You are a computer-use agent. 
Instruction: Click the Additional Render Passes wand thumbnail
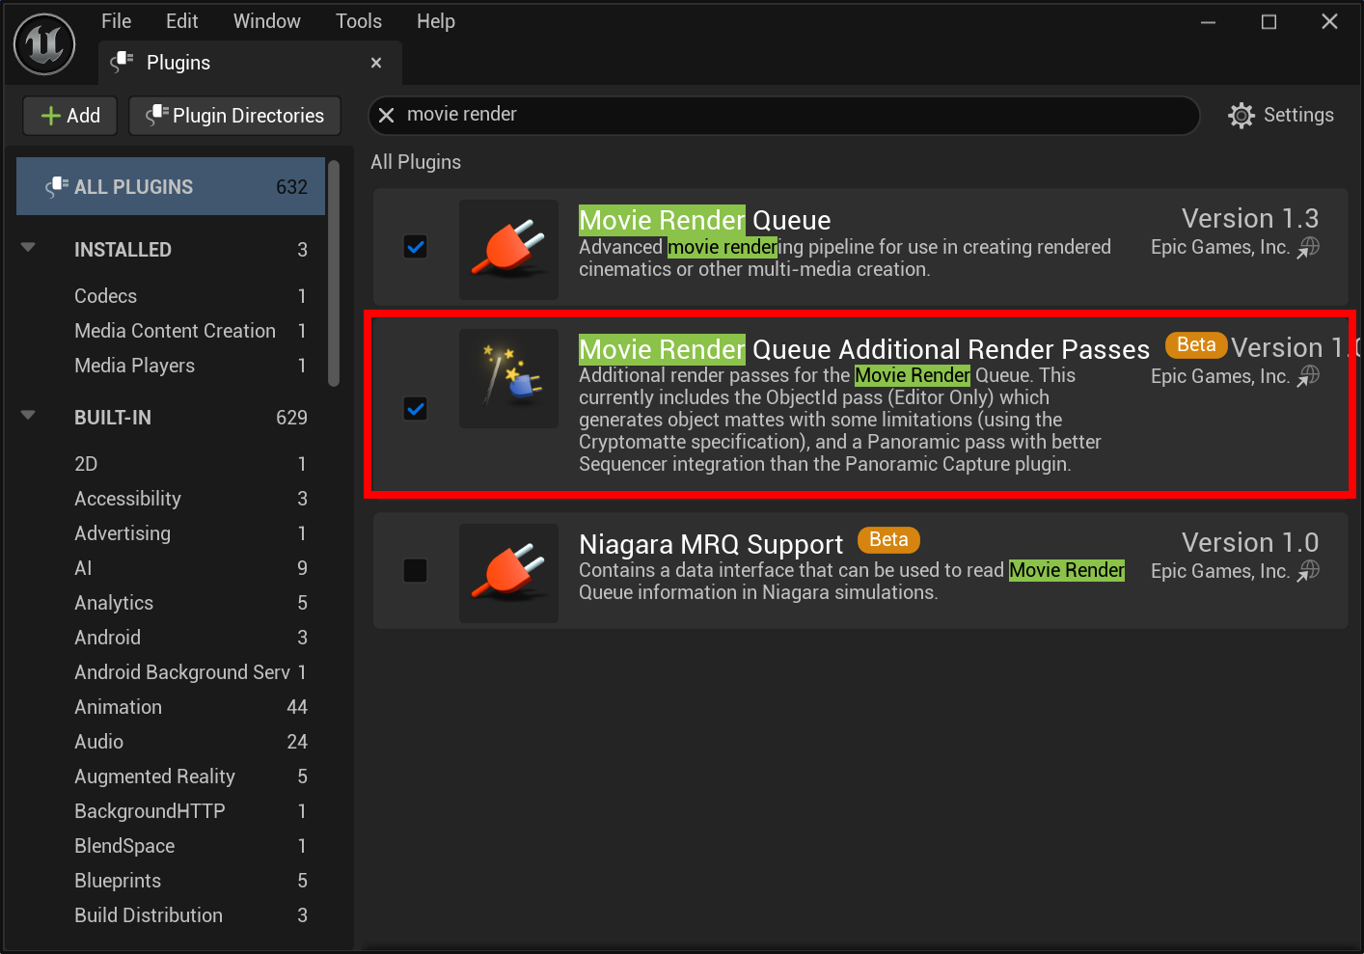[508, 378]
